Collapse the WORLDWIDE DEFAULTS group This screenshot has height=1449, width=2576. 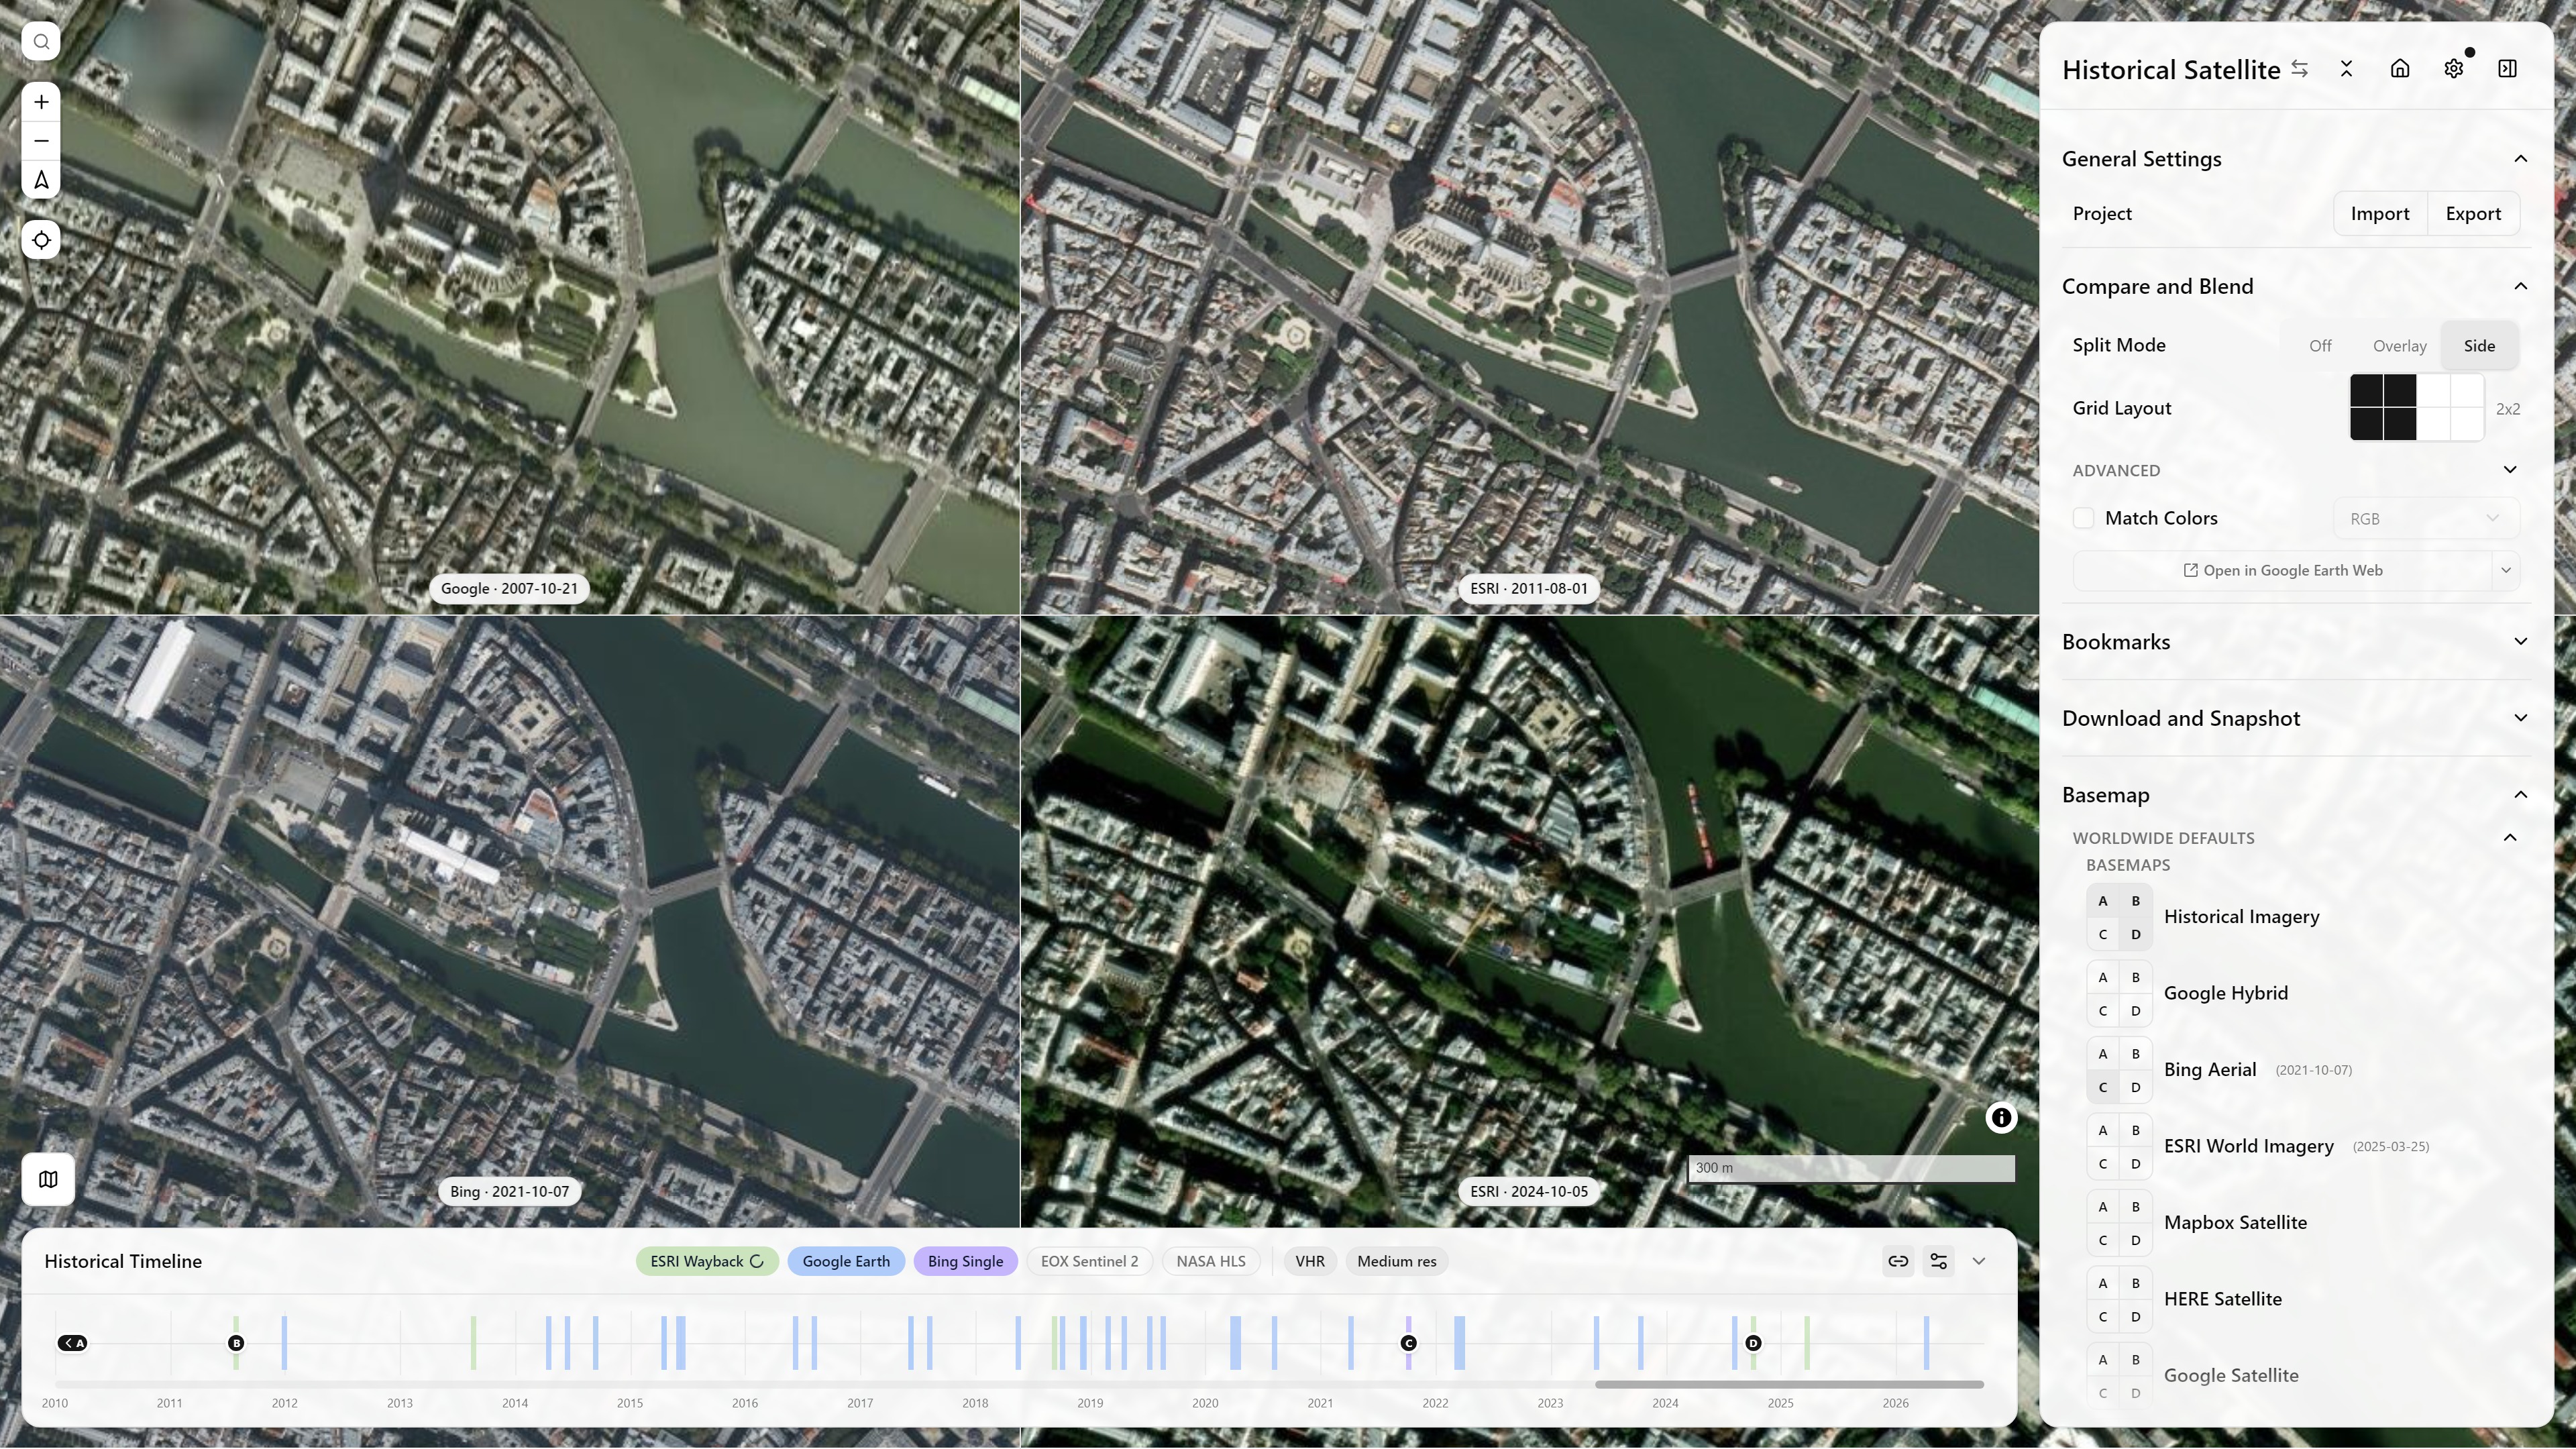2510,838
